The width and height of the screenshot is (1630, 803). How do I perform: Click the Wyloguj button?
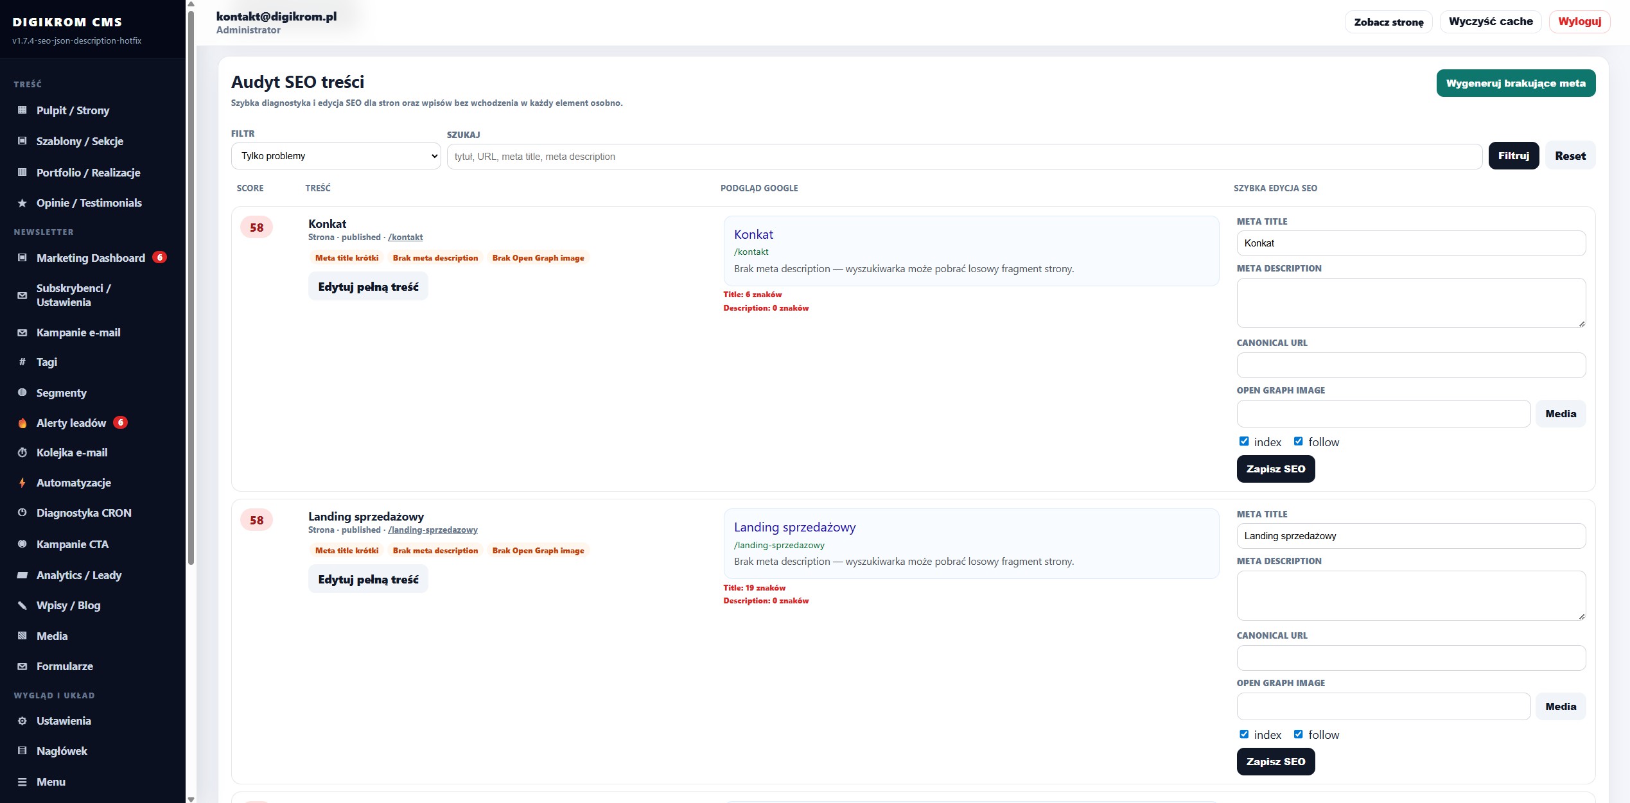(x=1579, y=22)
